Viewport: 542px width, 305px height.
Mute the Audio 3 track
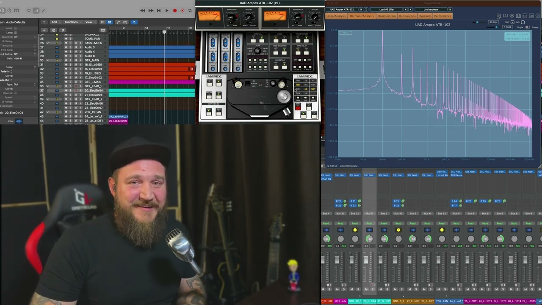(x=66, y=47)
